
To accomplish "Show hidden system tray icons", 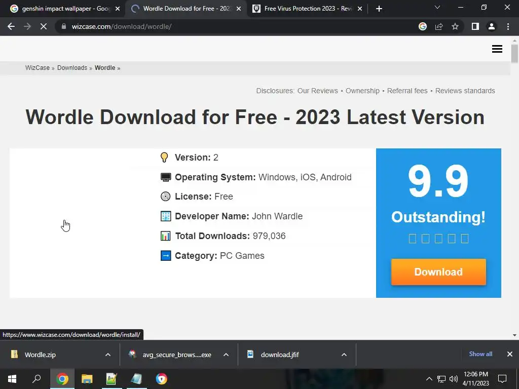I will click(429, 379).
